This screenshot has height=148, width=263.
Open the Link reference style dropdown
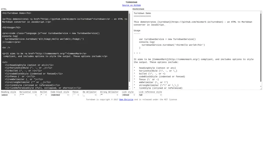(x=150, y=95)
